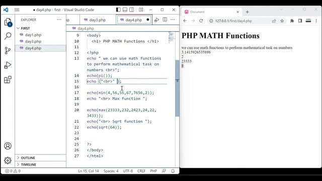Click PHP MATH Functions heading in browser
322x181 pixels.
click(220, 36)
